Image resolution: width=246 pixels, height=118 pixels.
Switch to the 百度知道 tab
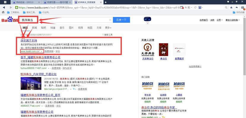coord(58,2)
